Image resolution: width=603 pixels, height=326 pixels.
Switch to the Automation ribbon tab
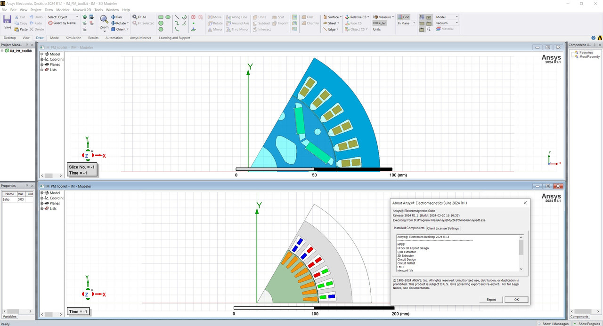[x=114, y=38]
